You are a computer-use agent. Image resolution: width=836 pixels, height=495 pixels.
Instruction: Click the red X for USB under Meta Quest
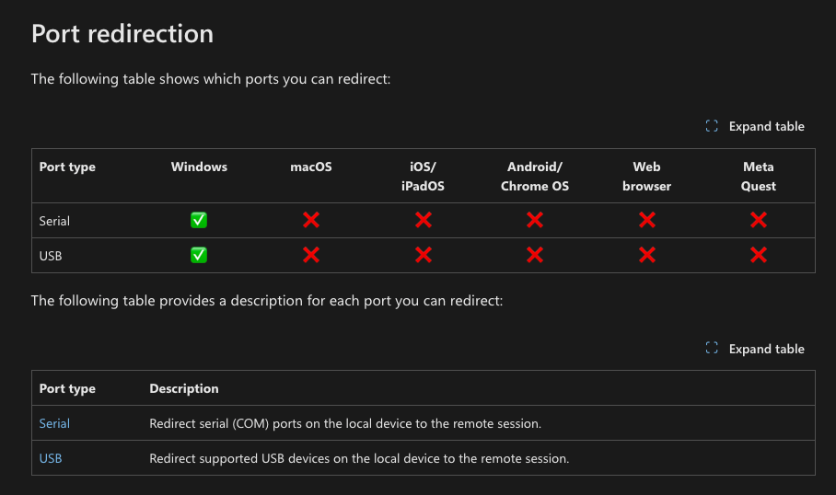point(759,255)
